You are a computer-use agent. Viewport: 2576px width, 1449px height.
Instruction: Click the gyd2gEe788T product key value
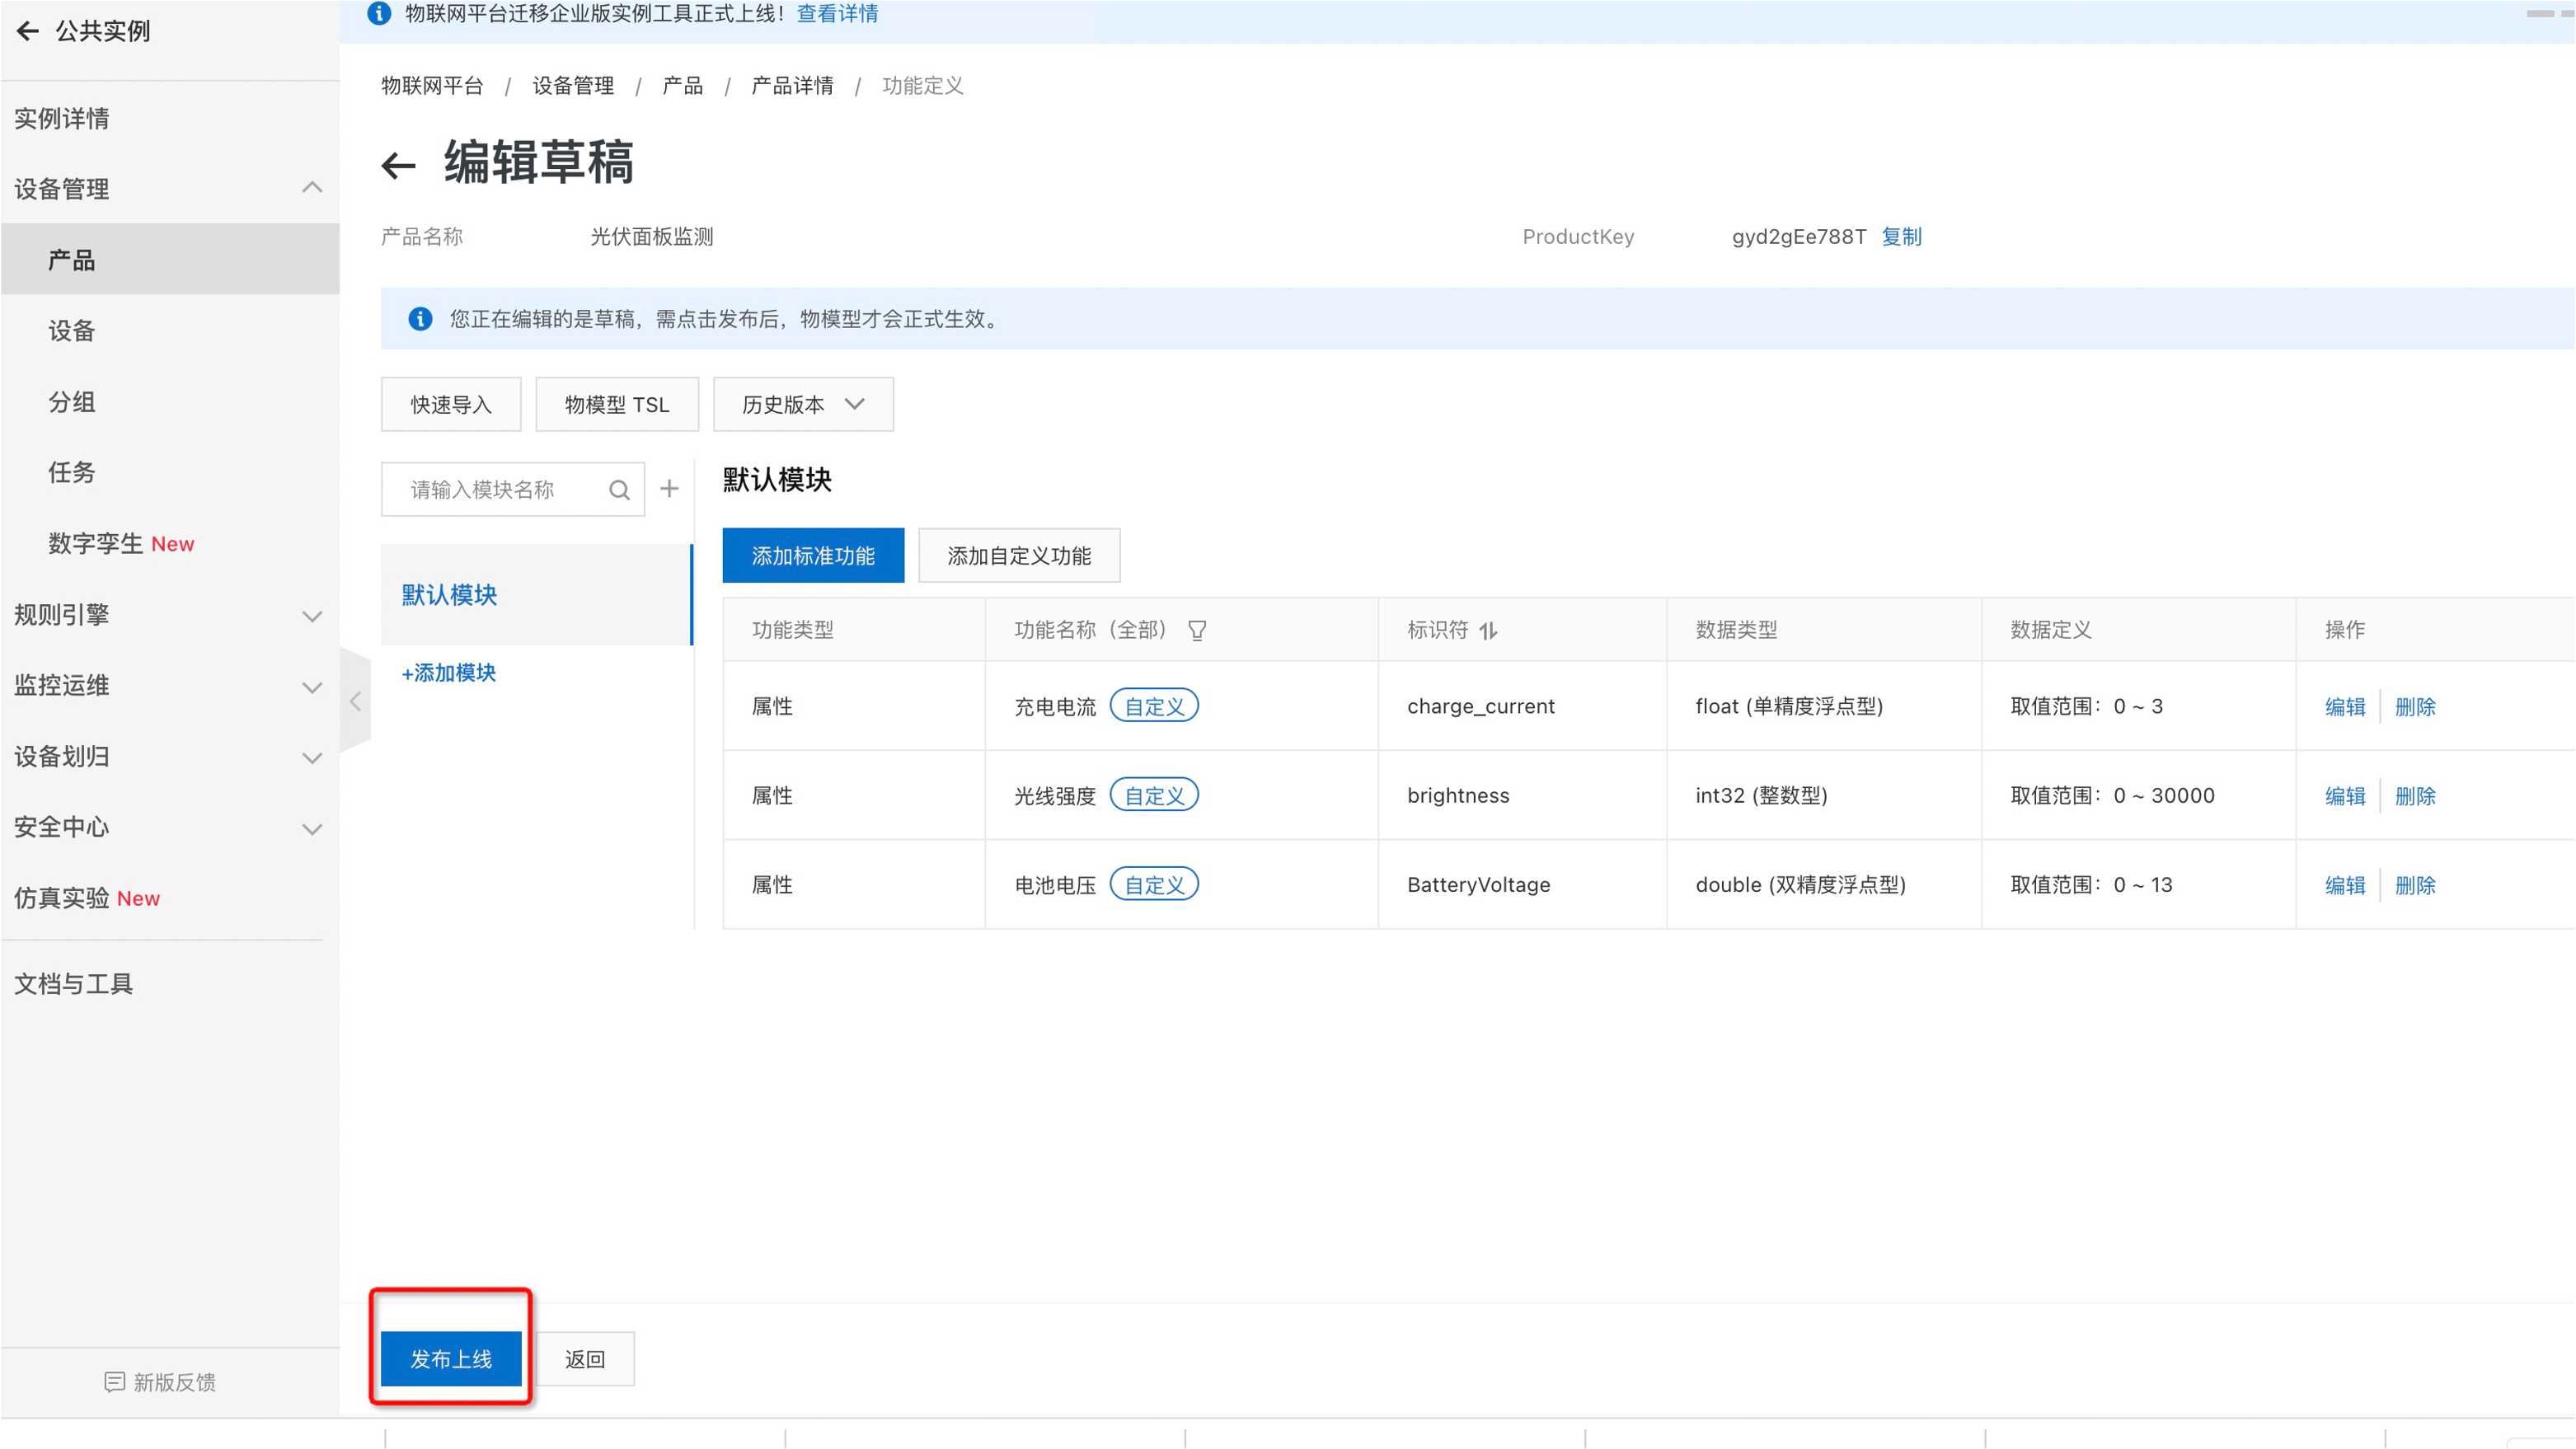[1798, 236]
